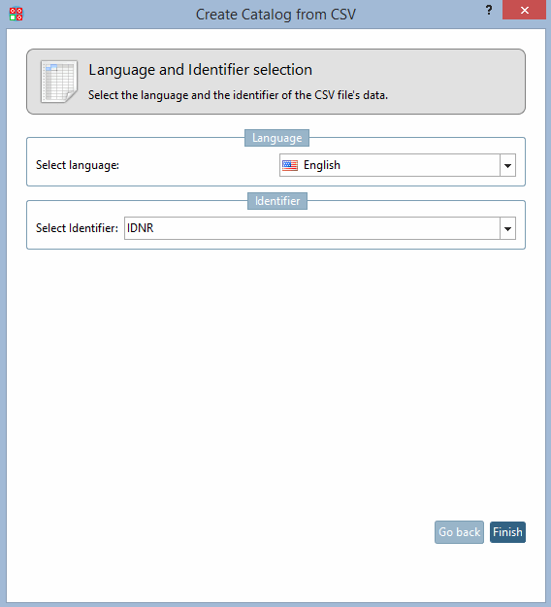This screenshot has width=551, height=607.
Task: Click the Language and Identifier selection heading
Action: coord(200,70)
